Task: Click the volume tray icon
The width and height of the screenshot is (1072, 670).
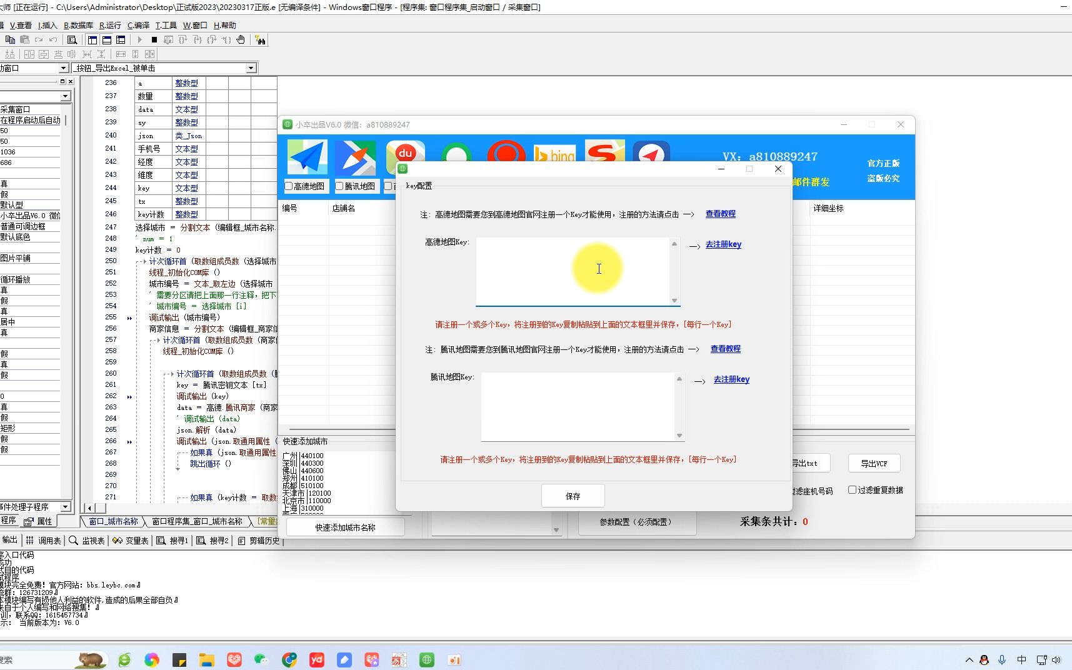Action: click(1056, 660)
